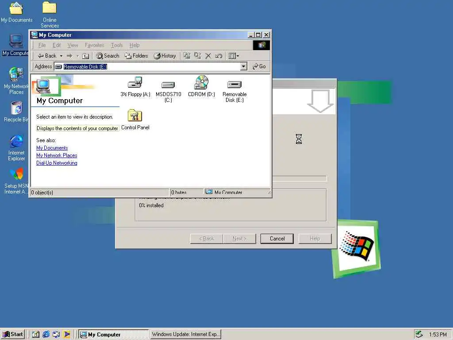Open the 3½ Floppy (A:) drive icon
This screenshot has height=340, width=453.
(x=135, y=86)
